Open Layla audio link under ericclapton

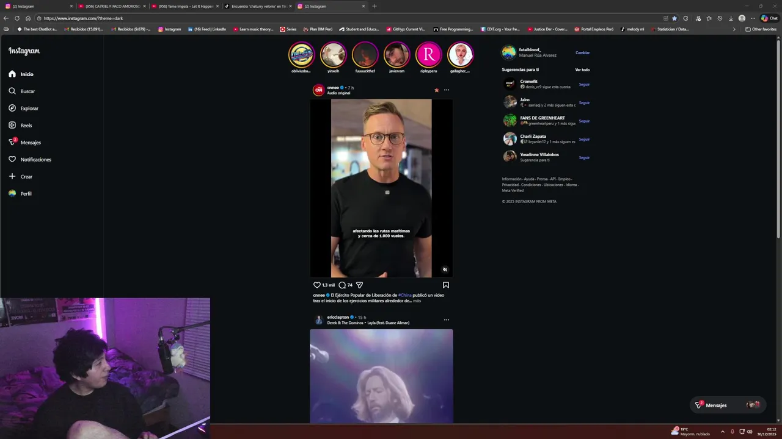[368, 323]
